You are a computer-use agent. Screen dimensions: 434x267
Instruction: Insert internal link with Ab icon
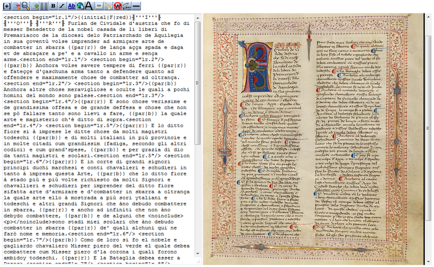point(72,6)
